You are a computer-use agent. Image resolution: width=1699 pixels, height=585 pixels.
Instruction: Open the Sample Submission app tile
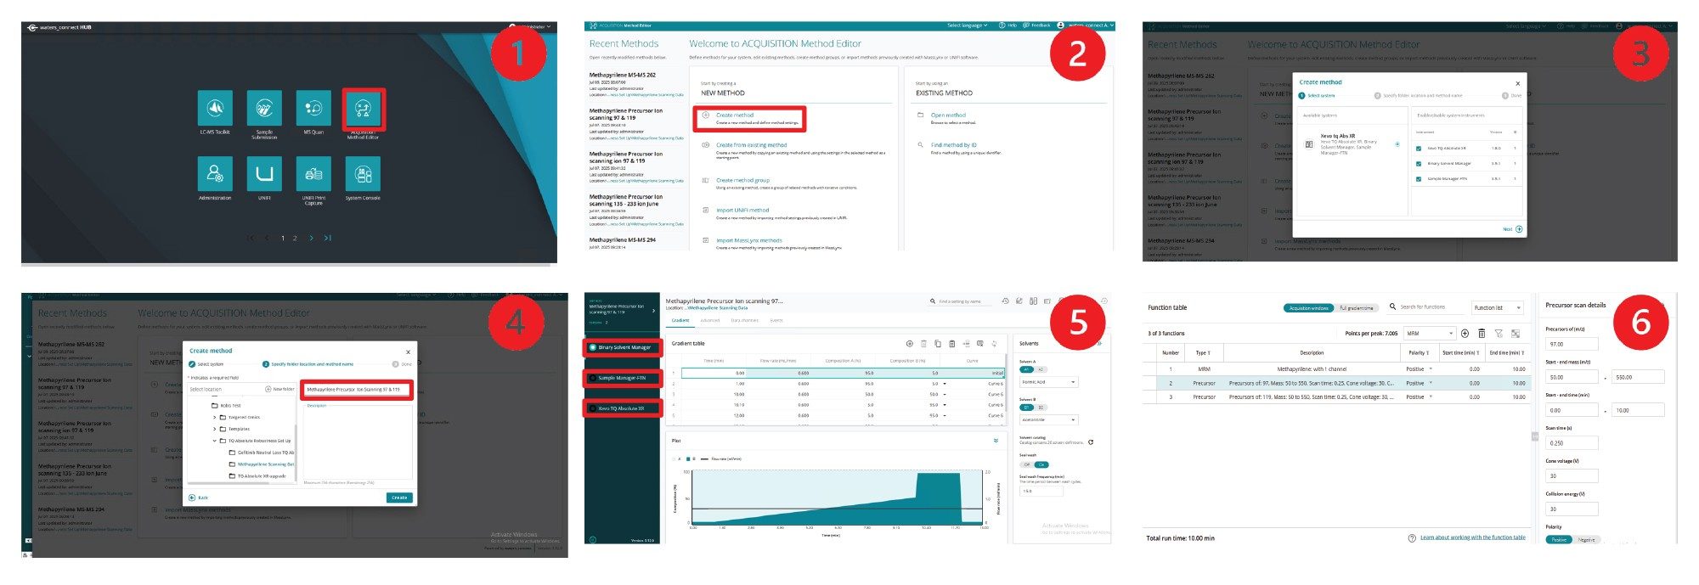coord(264,108)
